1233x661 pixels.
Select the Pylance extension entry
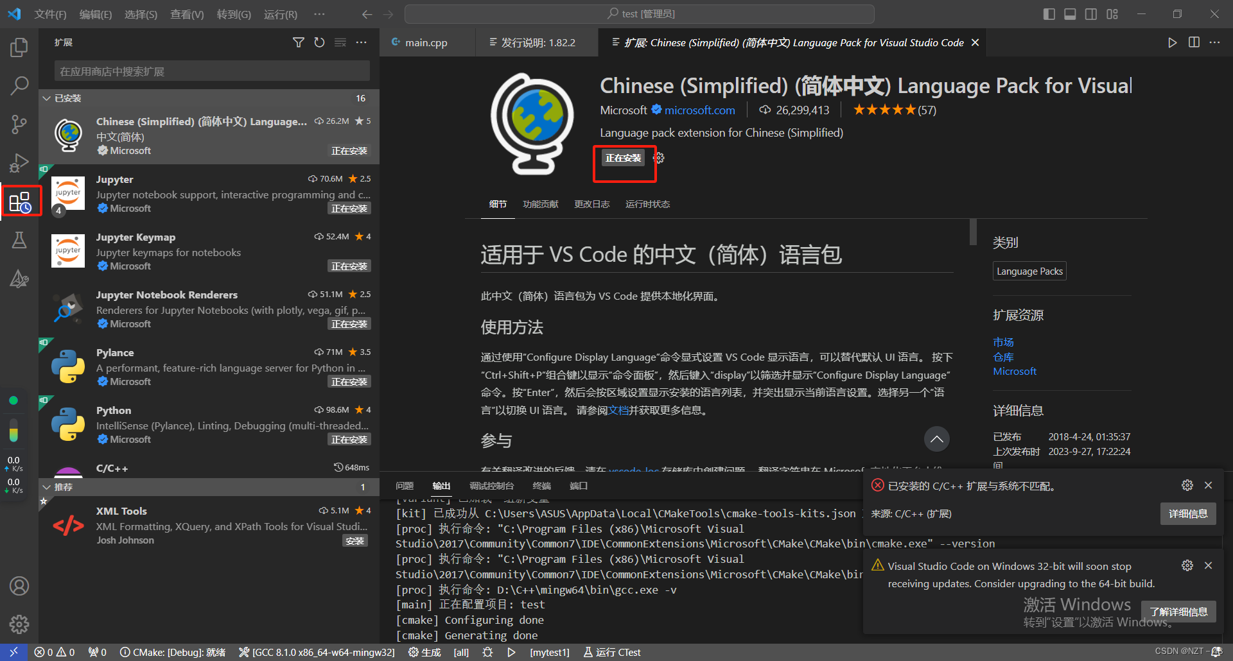pyautogui.click(x=209, y=366)
